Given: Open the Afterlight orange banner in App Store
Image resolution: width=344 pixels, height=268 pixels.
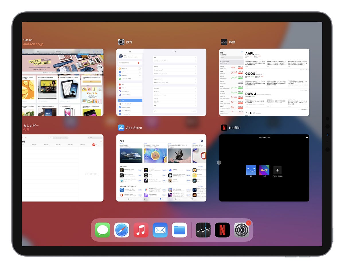Looking at the screenshot, I should click(155, 155).
